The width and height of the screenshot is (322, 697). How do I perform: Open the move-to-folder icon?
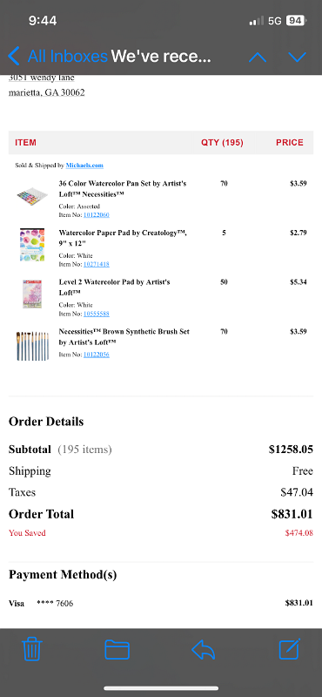[117, 649]
